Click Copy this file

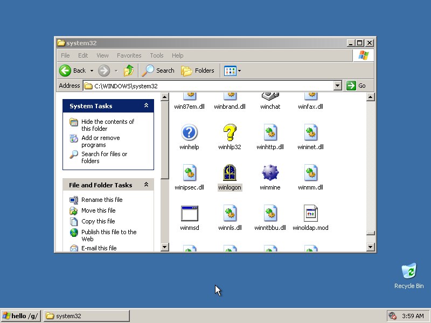[x=98, y=221]
